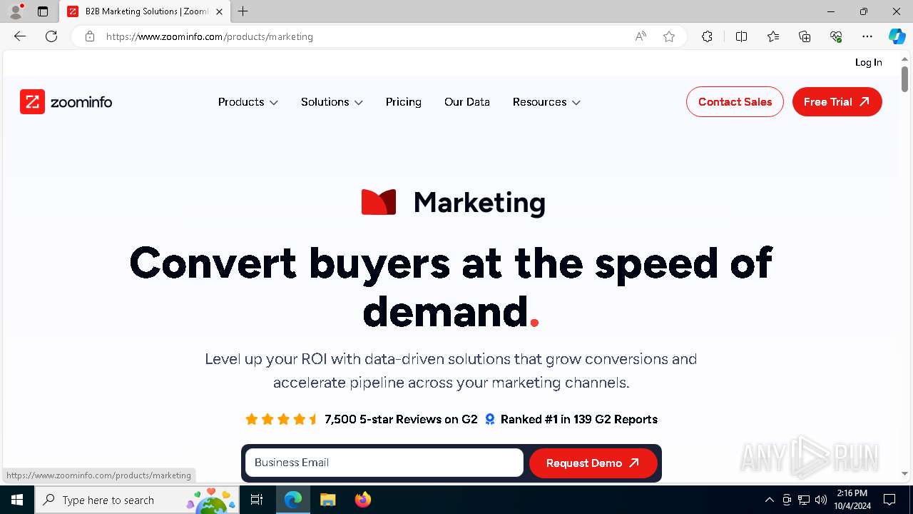Viewport: 913px width, 514px height.
Task: Click the taskbar search box
Action: (x=137, y=500)
